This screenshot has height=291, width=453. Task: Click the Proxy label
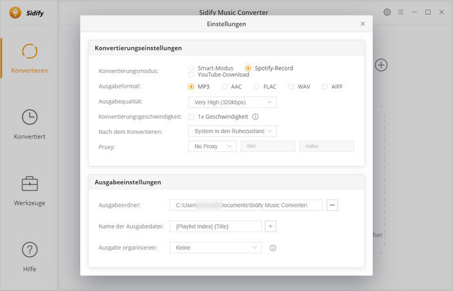(107, 147)
